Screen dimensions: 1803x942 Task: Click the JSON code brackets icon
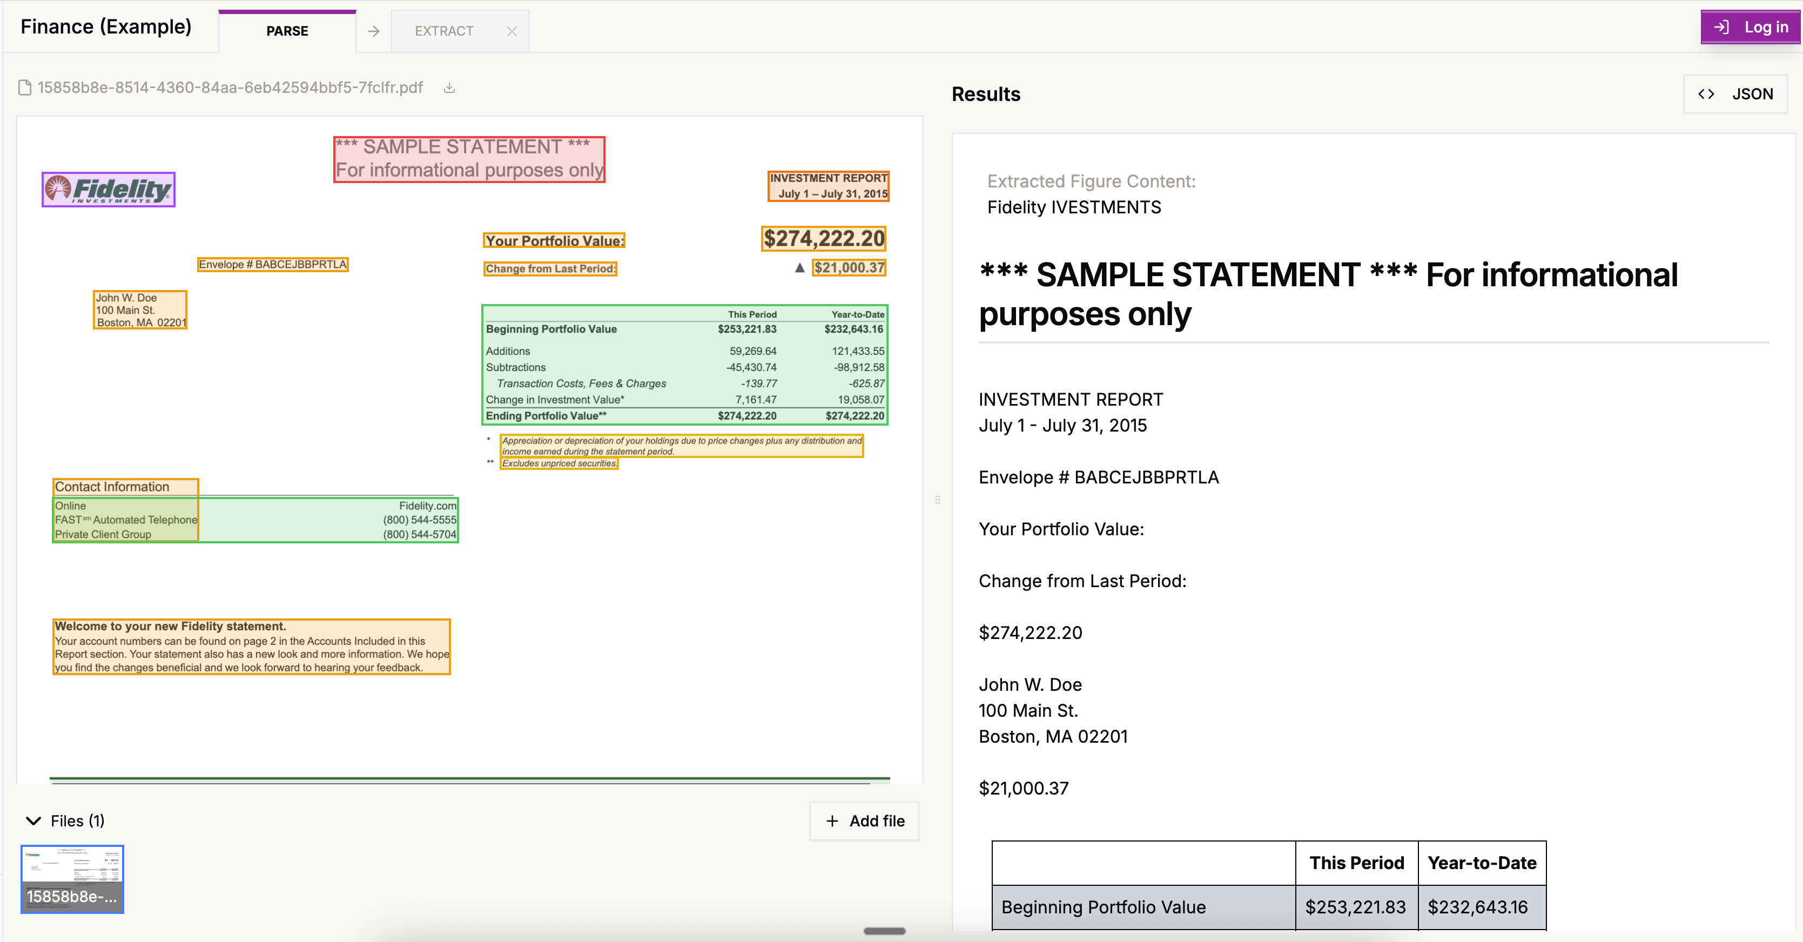pyautogui.click(x=1706, y=94)
